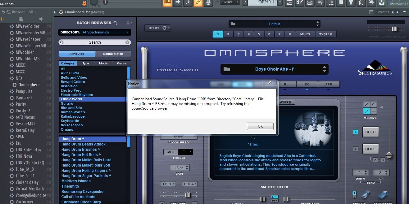
Task: Toggle the Solo legato L switch
Action: pos(356,132)
